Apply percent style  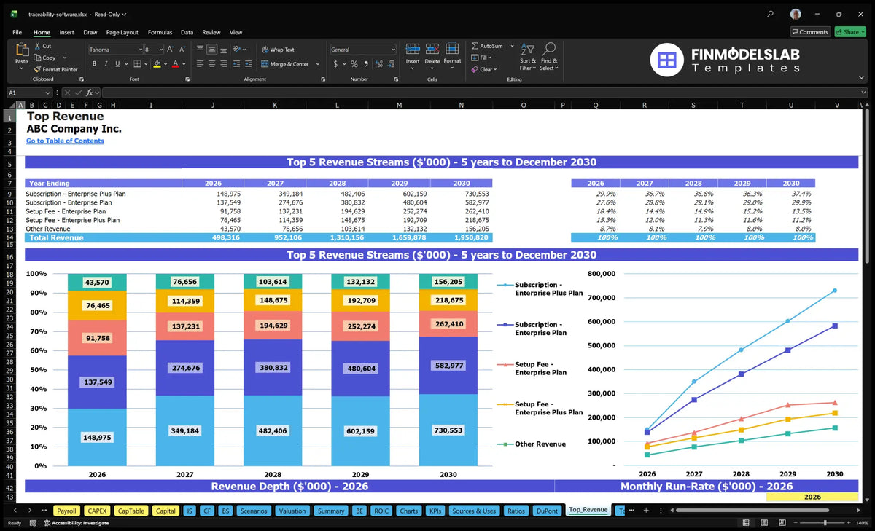(x=354, y=64)
